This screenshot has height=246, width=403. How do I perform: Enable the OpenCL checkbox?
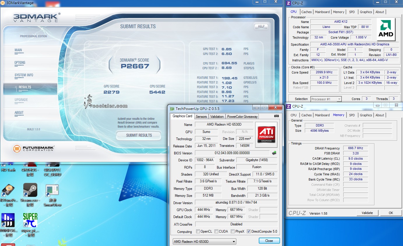(198, 231)
